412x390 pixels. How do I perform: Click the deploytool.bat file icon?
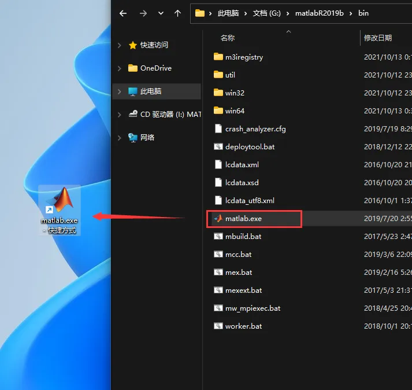pyautogui.click(x=218, y=146)
